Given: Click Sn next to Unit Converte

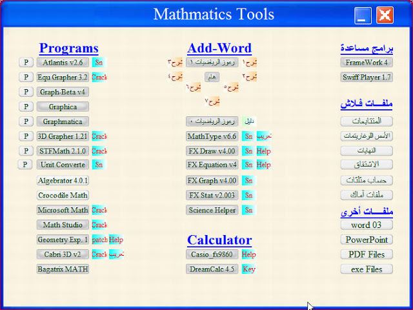Looking at the screenshot, I should click(x=99, y=165).
